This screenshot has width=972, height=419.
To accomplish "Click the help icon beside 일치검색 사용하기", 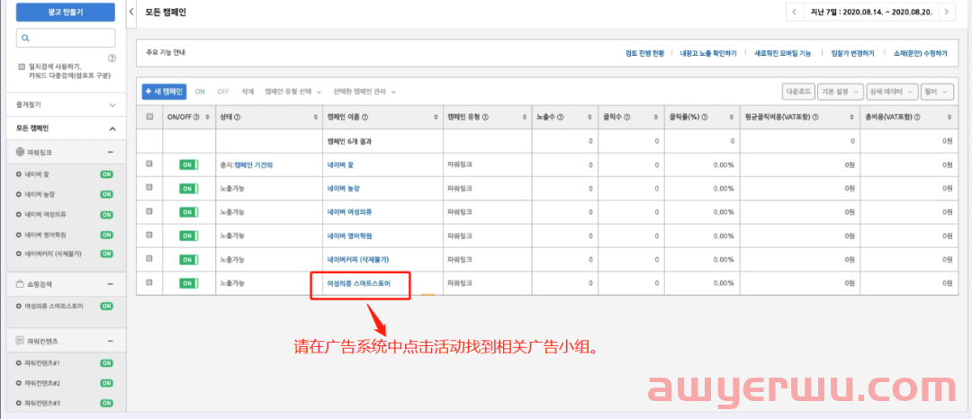I will [x=112, y=58].
